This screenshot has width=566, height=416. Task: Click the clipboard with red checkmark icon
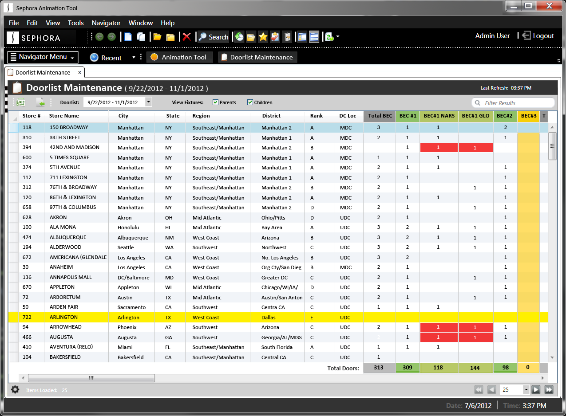(275, 37)
